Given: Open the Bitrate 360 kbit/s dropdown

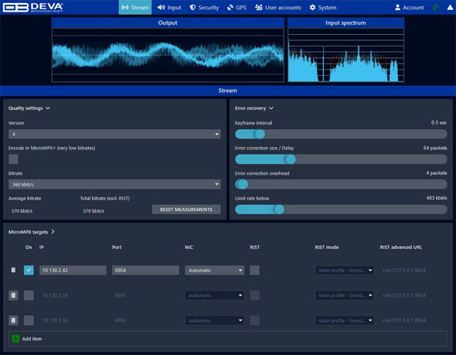Looking at the screenshot, I should pyautogui.click(x=114, y=184).
